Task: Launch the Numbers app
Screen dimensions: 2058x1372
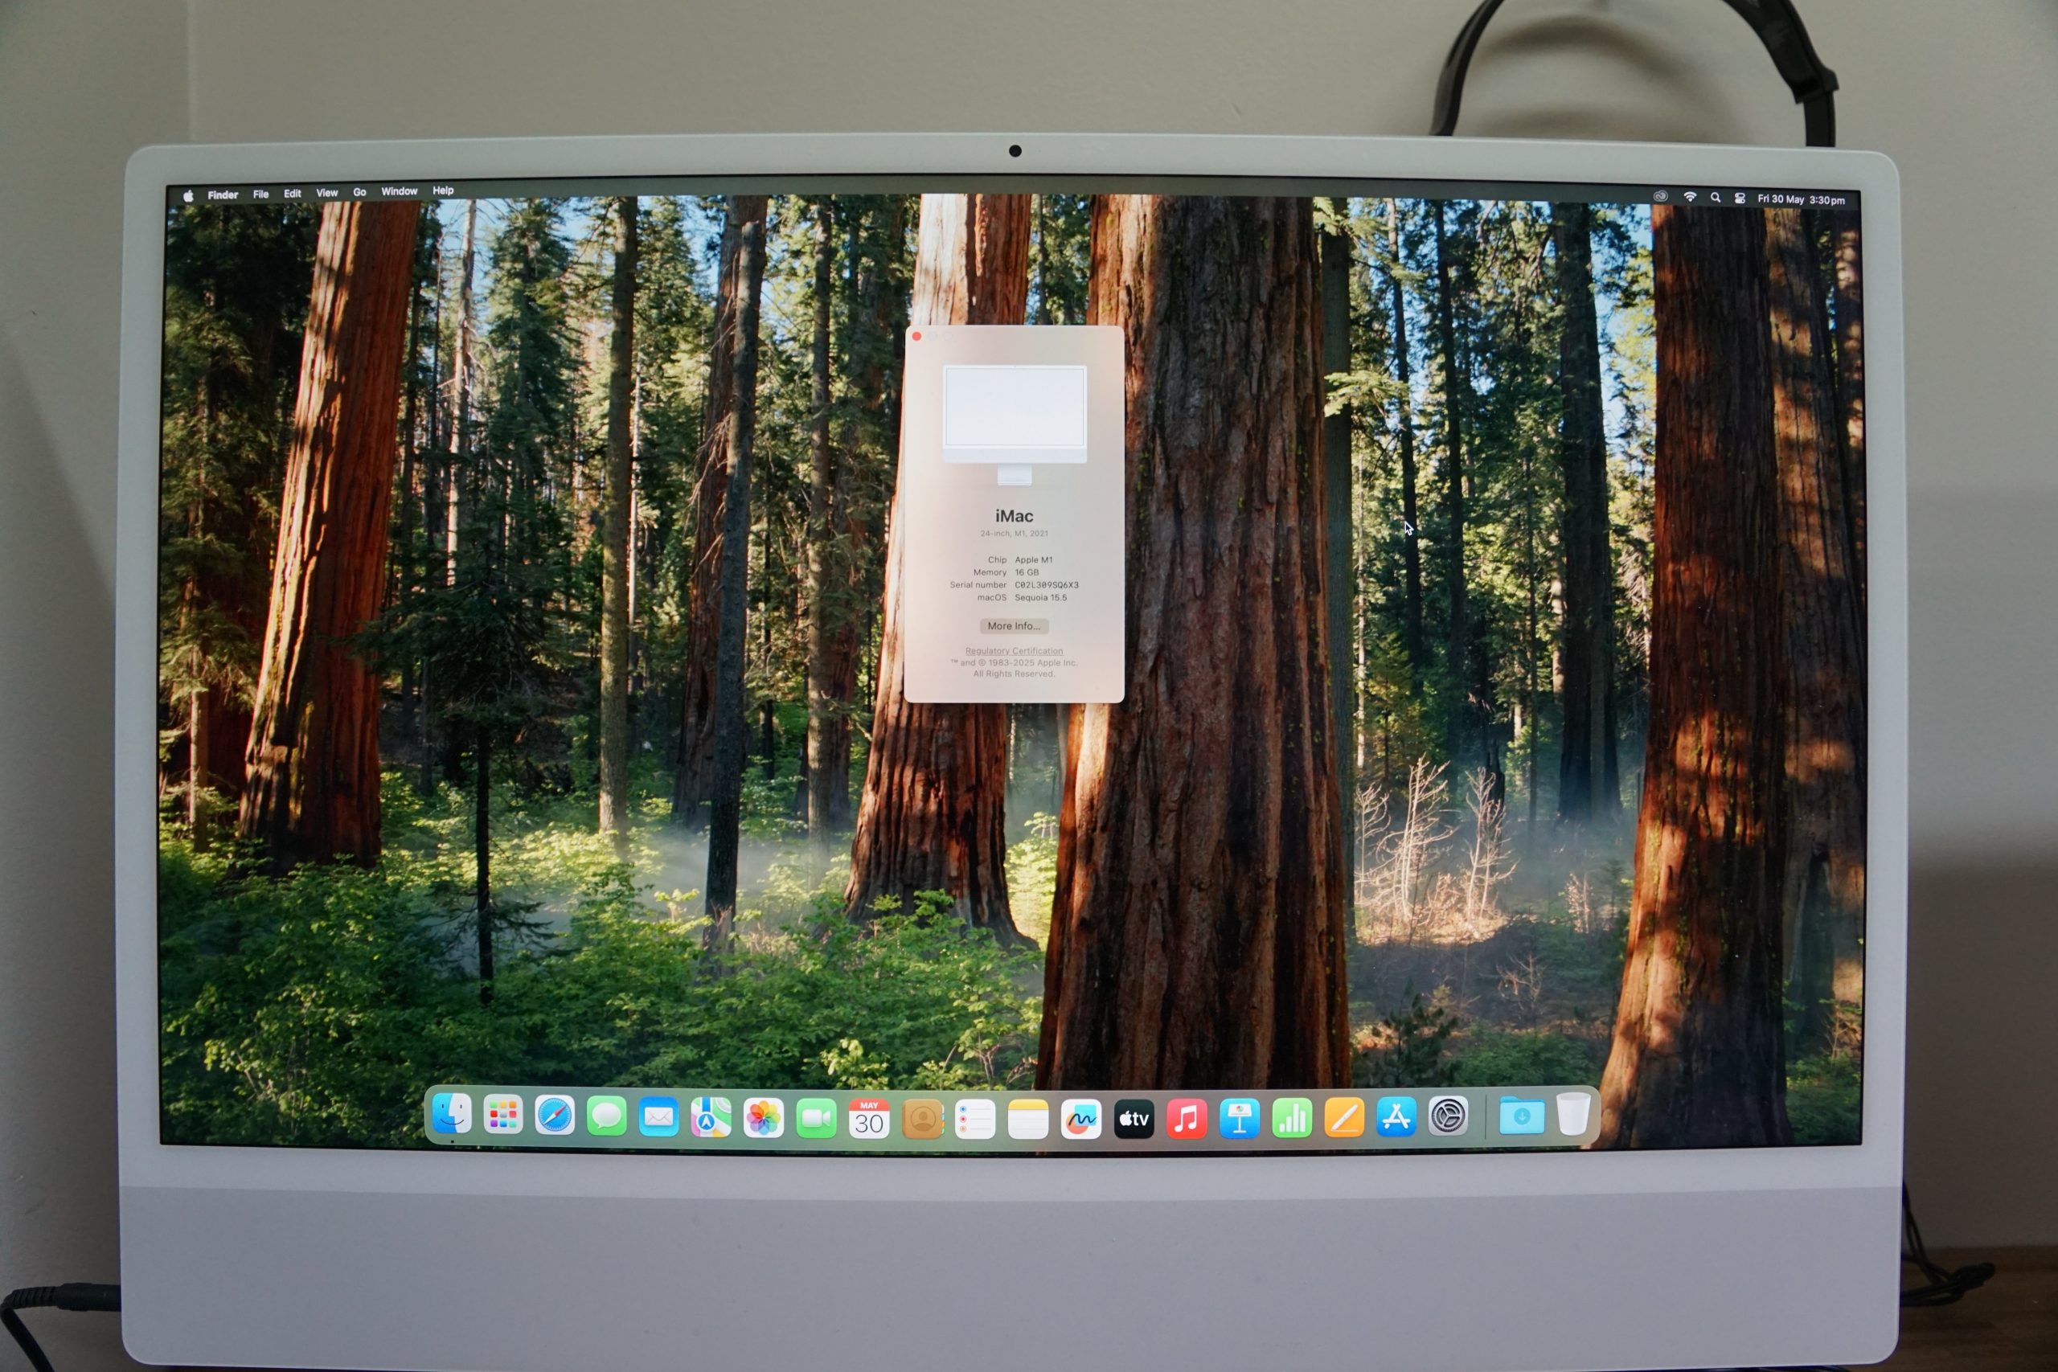Action: (1292, 1119)
